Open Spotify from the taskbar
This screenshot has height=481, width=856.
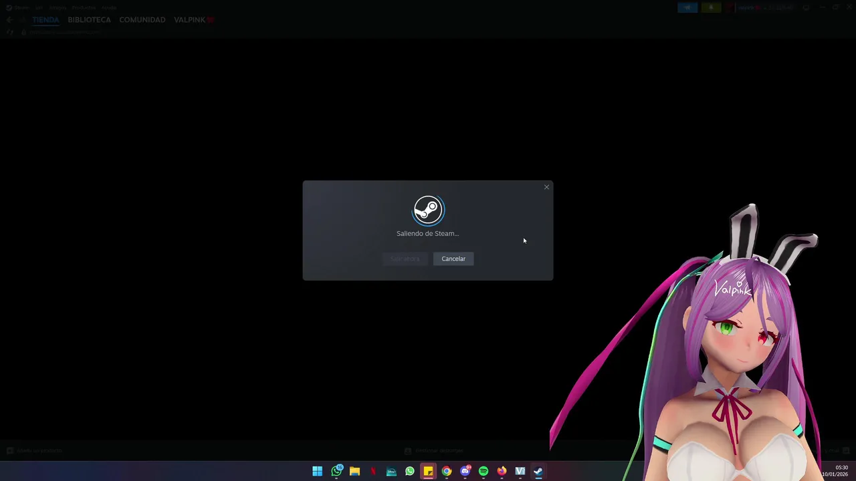(x=484, y=471)
